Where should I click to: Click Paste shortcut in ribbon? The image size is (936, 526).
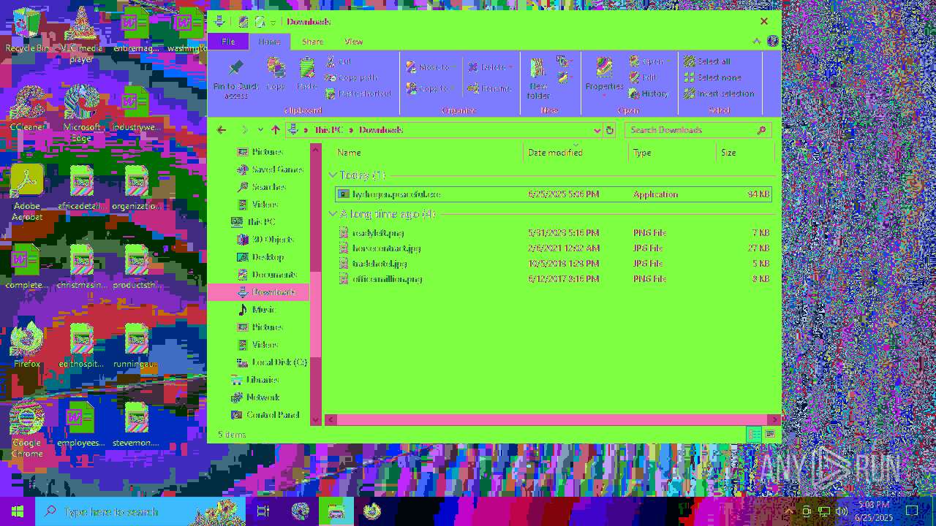point(358,94)
